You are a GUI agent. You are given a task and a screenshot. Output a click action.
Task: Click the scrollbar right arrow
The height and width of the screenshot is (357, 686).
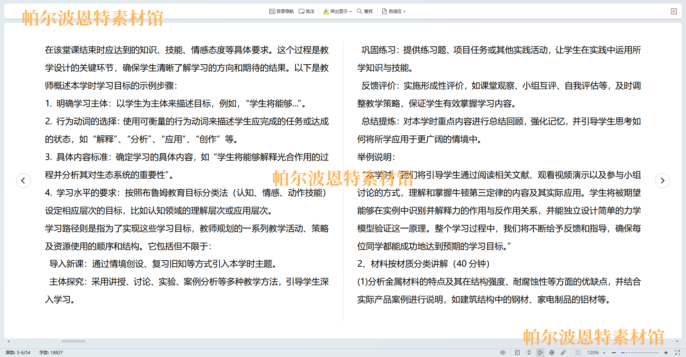coord(677,341)
